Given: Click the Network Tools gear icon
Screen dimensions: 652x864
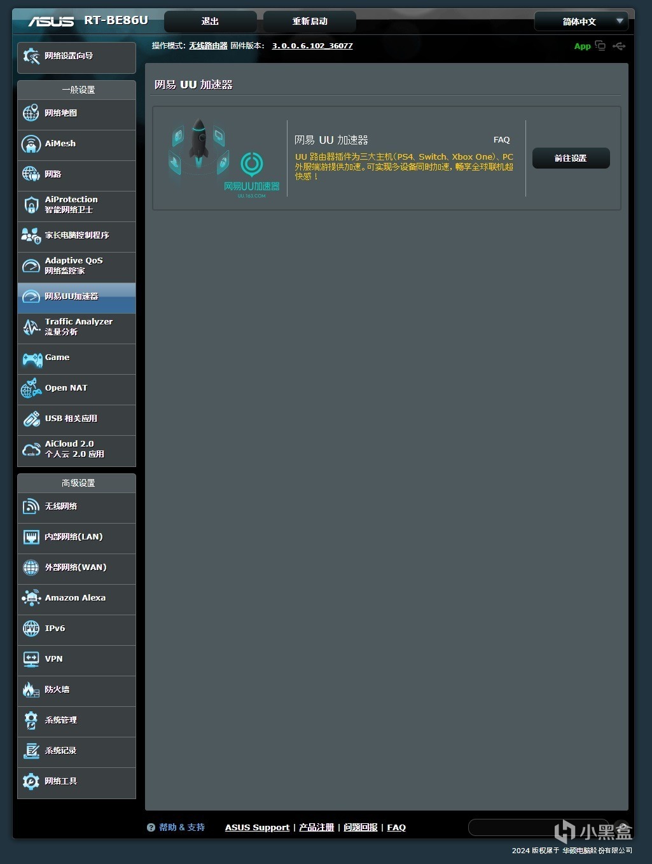Looking at the screenshot, I should coord(31,781).
